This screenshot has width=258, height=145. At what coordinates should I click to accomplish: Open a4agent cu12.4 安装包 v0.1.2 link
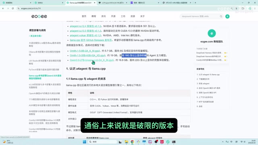(x=85, y=26)
